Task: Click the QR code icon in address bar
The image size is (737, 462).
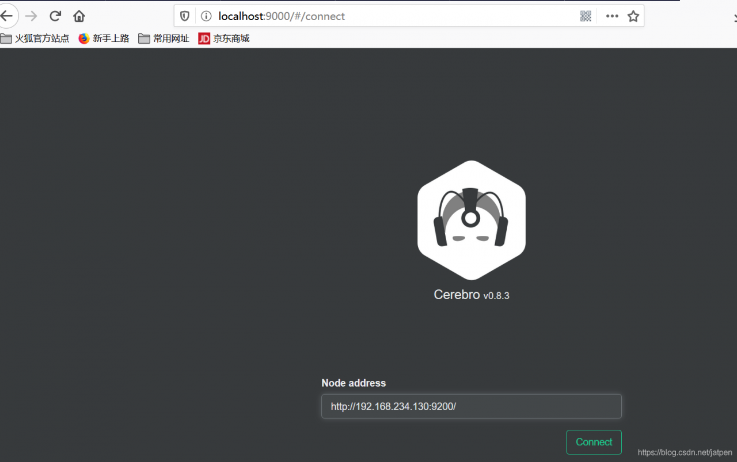Action: click(586, 16)
